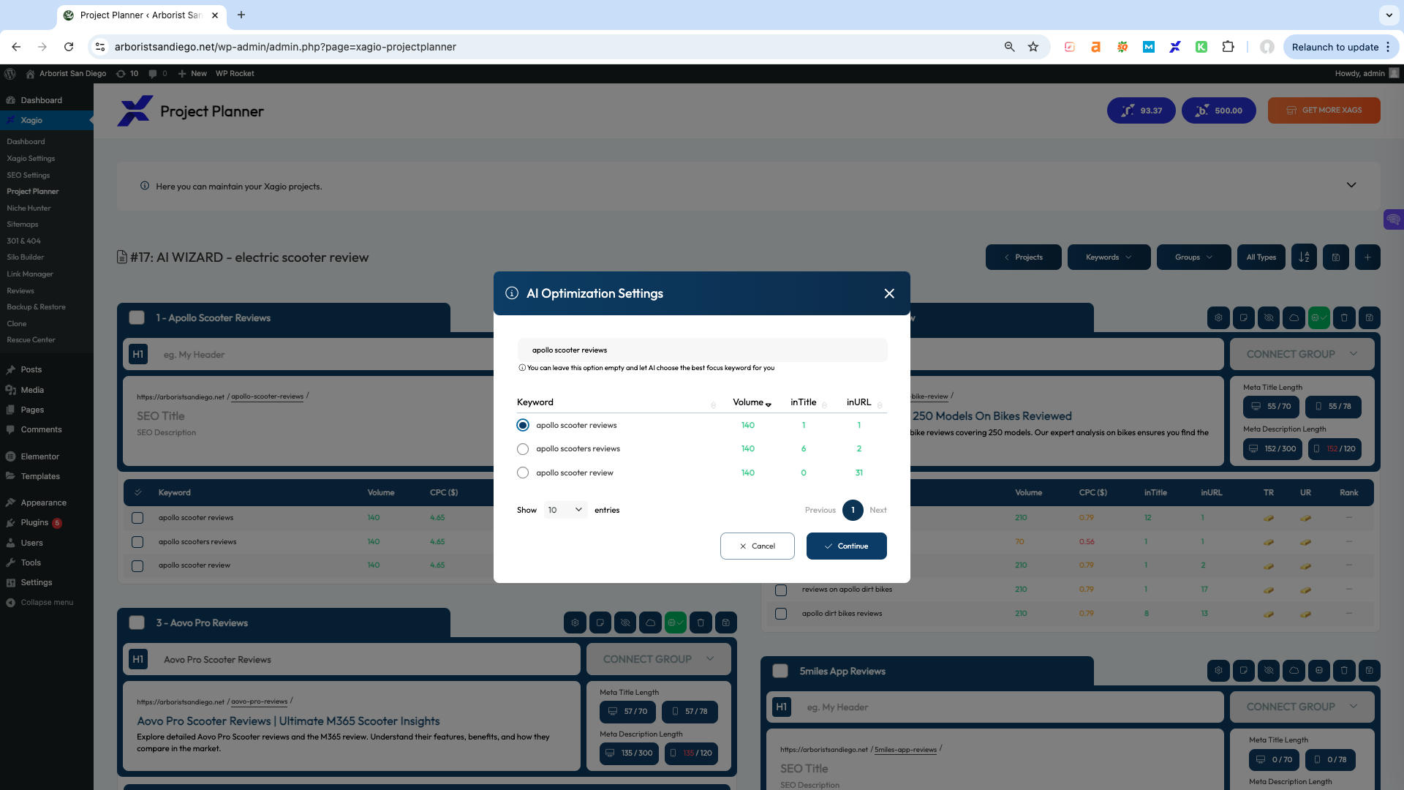The image size is (1404, 790).
Task: Check 'apollo scooters reviews' row in background table
Action: point(137,542)
